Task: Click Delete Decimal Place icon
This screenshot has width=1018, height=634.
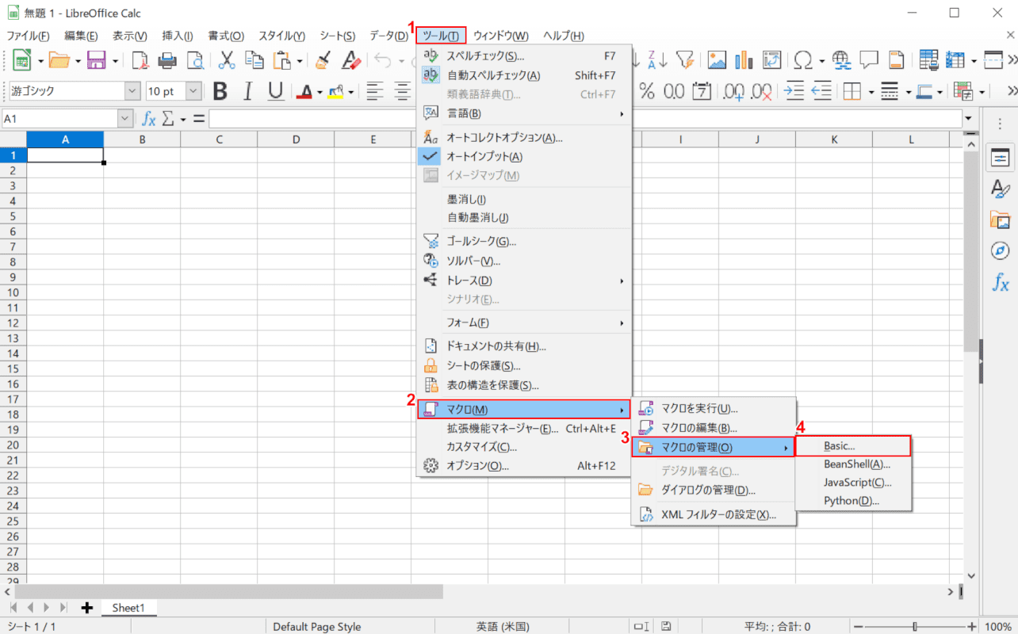Action: click(760, 91)
